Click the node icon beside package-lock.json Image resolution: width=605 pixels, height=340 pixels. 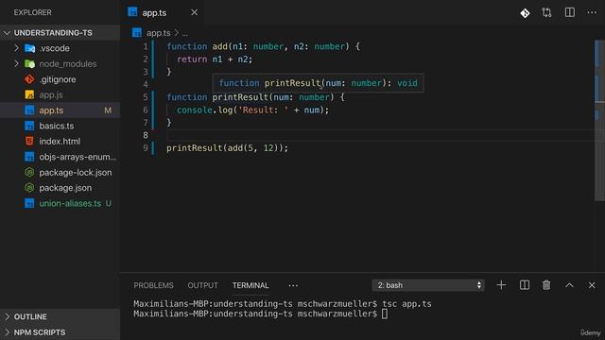[29, 172]
